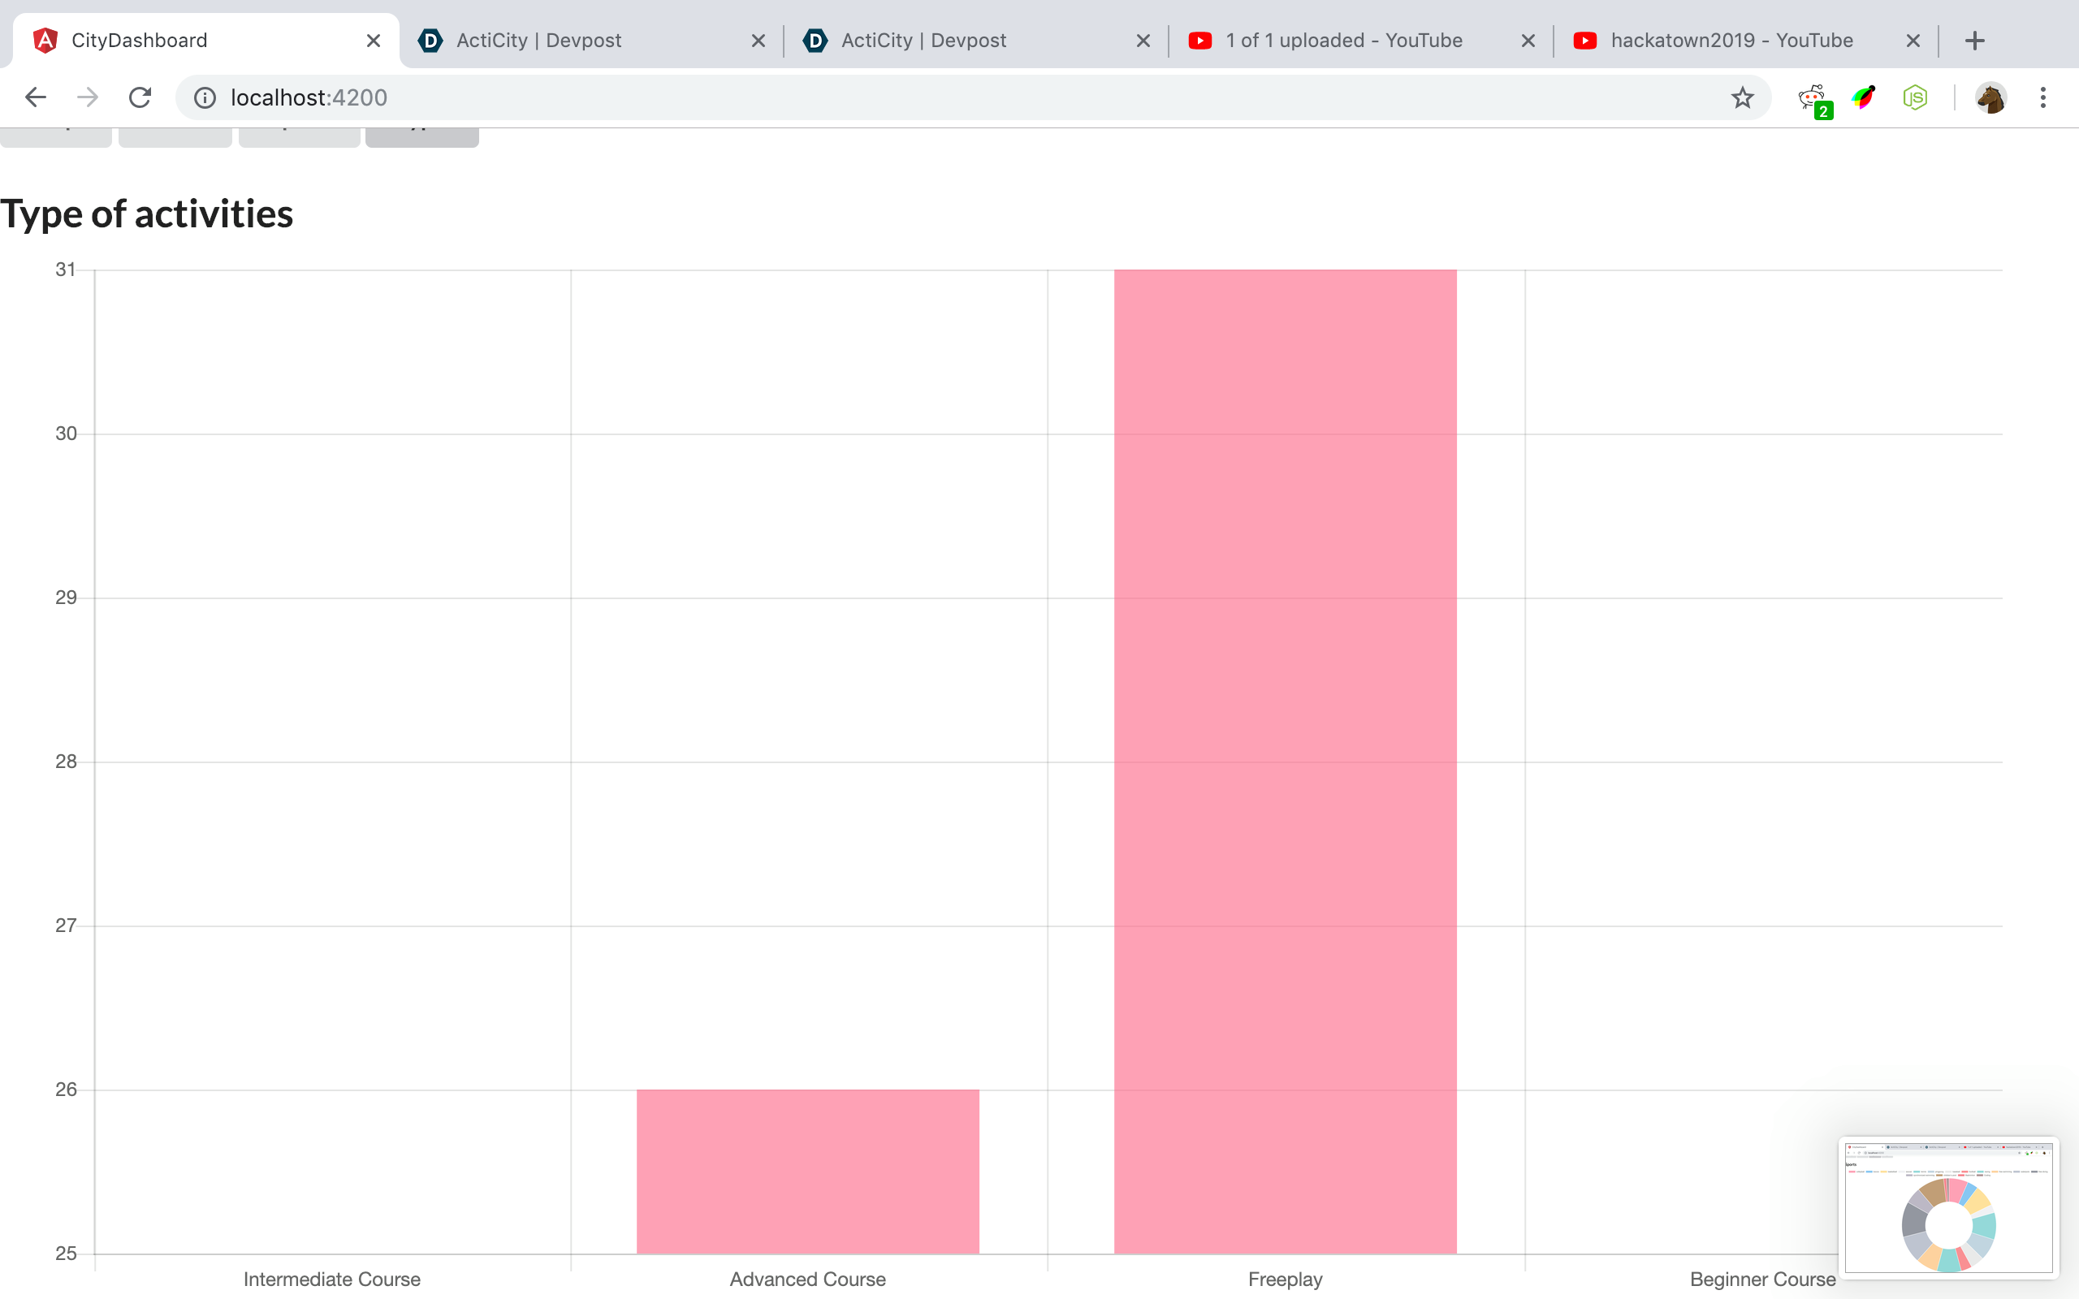Click the Node.js extension icon
Image resolution: width=2079 pixels, height=1299 pixels.
click(x=1915, y=97)
